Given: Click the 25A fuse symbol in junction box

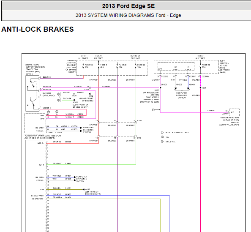Looking at the screenshot, I should [117, 66].
